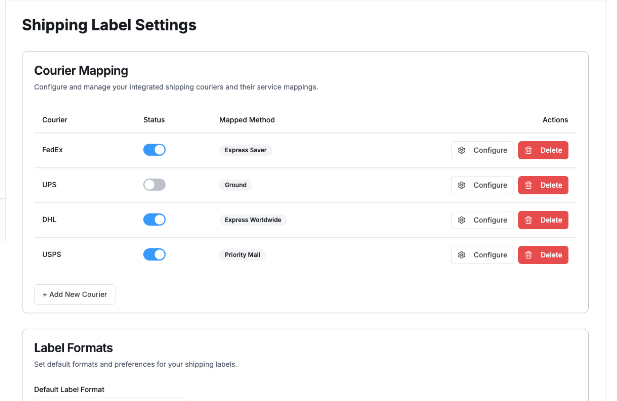617x401 pixels.
Task: Click the gear icon in DHL row
Action: tap(461, 220)
